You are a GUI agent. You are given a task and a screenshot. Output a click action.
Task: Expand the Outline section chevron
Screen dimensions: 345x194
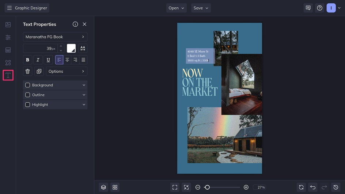84,95
